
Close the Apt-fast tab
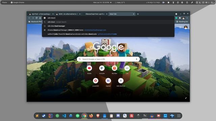pyautogui.click(x=53, y=14)
